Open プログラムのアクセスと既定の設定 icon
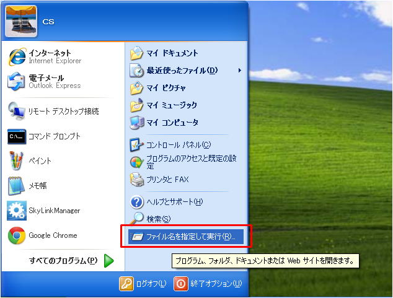Viewport: 393px width, 298px height. tap(136, 162)
